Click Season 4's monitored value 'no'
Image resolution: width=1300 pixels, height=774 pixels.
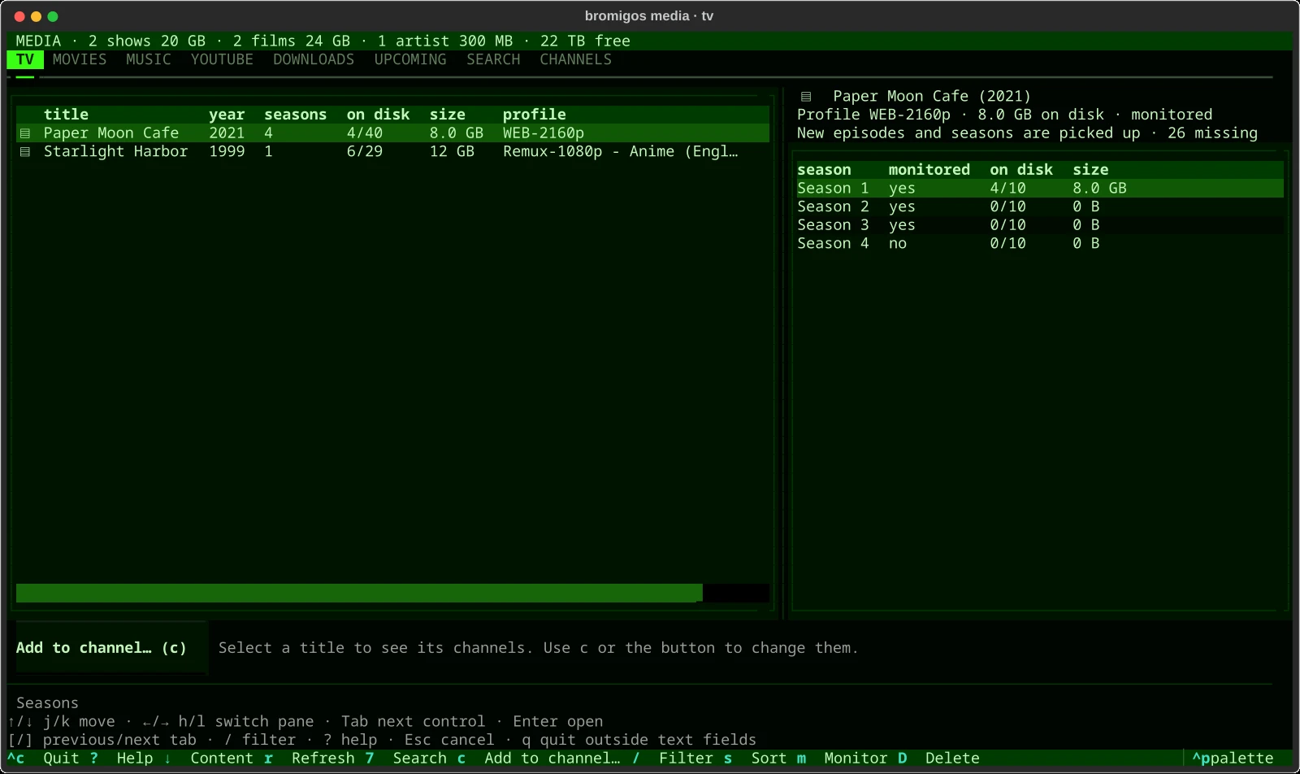tap(898, 244)
